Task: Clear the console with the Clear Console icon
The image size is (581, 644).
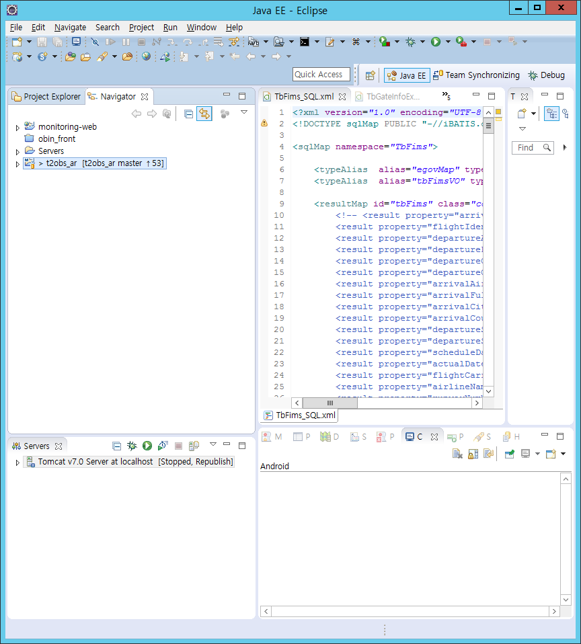Action: click(x=457, y=454)
